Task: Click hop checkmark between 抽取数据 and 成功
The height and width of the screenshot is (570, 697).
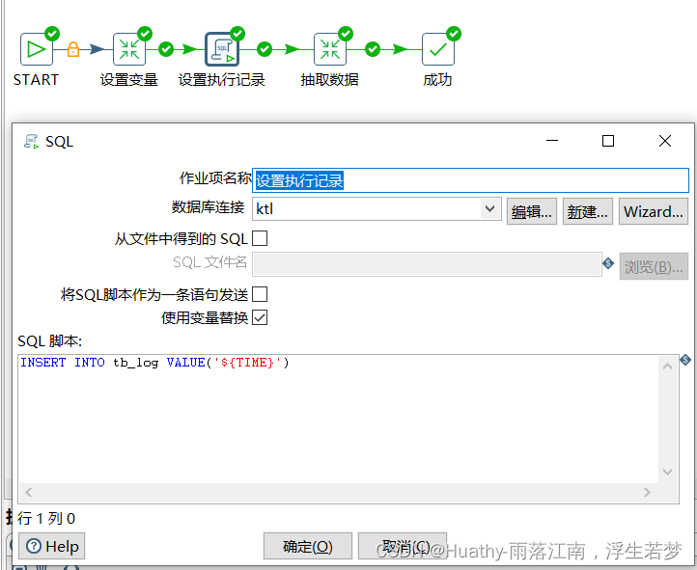Action: click(x=373, y=49)
